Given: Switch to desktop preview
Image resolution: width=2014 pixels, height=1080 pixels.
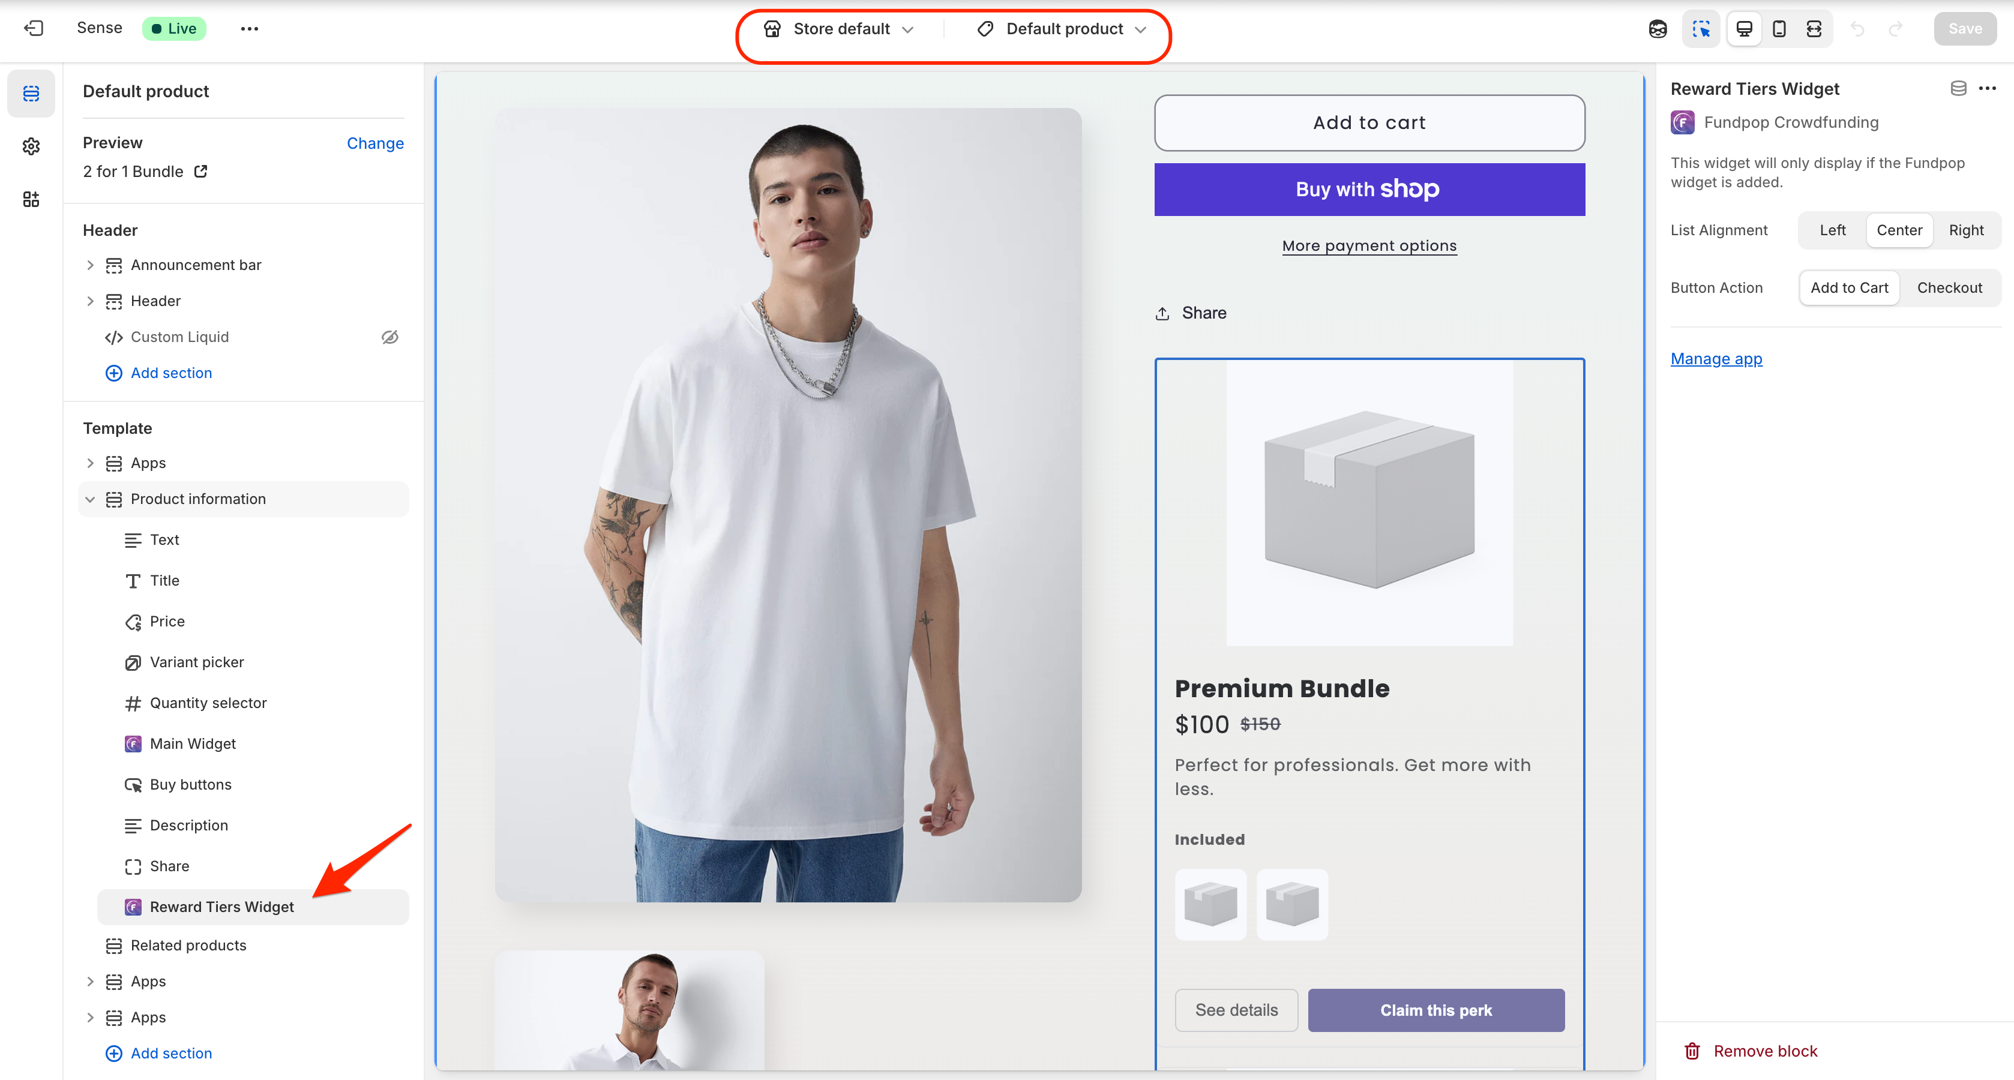Looking at the screenshot, I should 1743,28.
